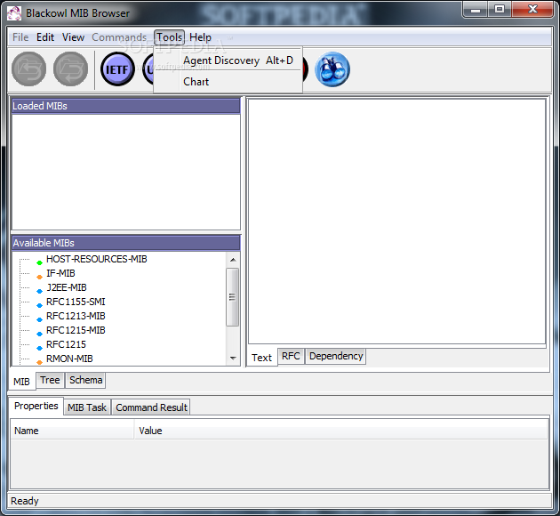Click the Ready status bar text
The height and width of the screenshot is (516, 560).
click(25, 501)
